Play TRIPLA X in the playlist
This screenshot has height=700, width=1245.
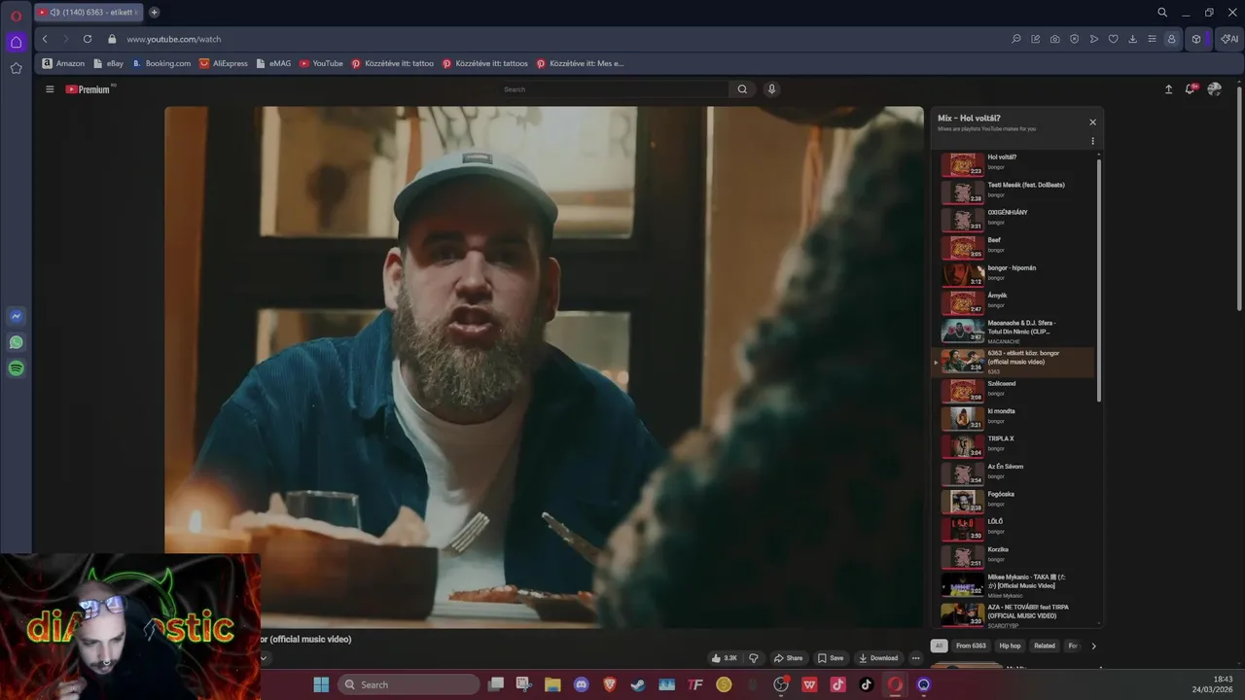(x=1014, y=445)
